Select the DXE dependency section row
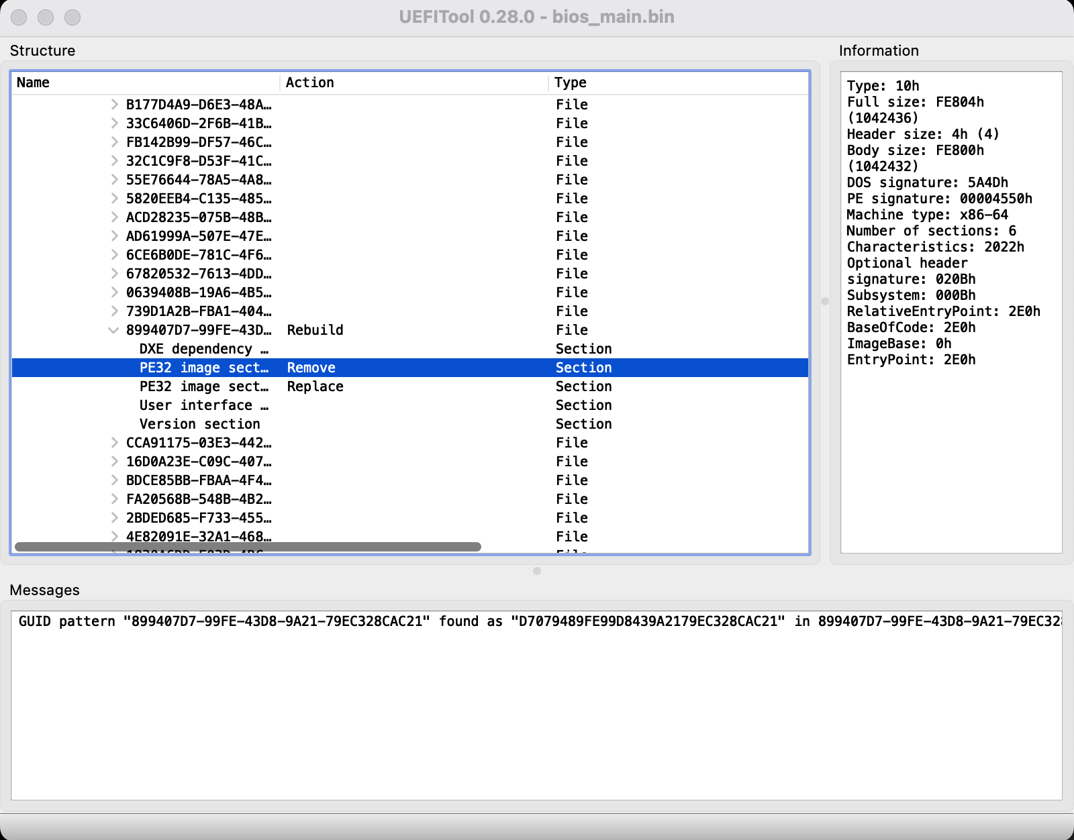 tap(410, 349)
